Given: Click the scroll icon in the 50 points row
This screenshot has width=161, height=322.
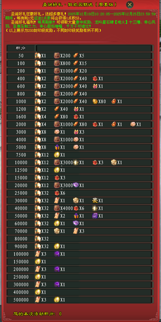Looking at the screenshot, I should (38, 56).
